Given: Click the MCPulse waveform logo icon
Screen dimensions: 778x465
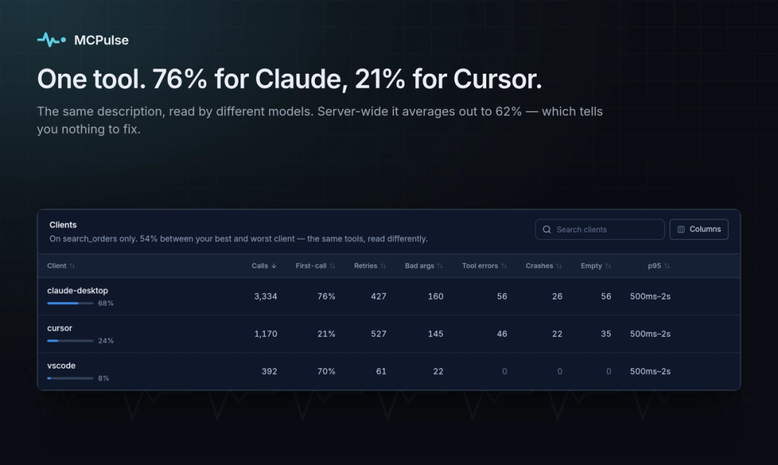Looking at the screenshot, I should (51, 40).
